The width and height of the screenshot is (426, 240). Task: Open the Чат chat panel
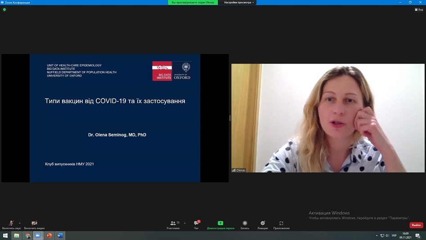[x=196, y=223]
